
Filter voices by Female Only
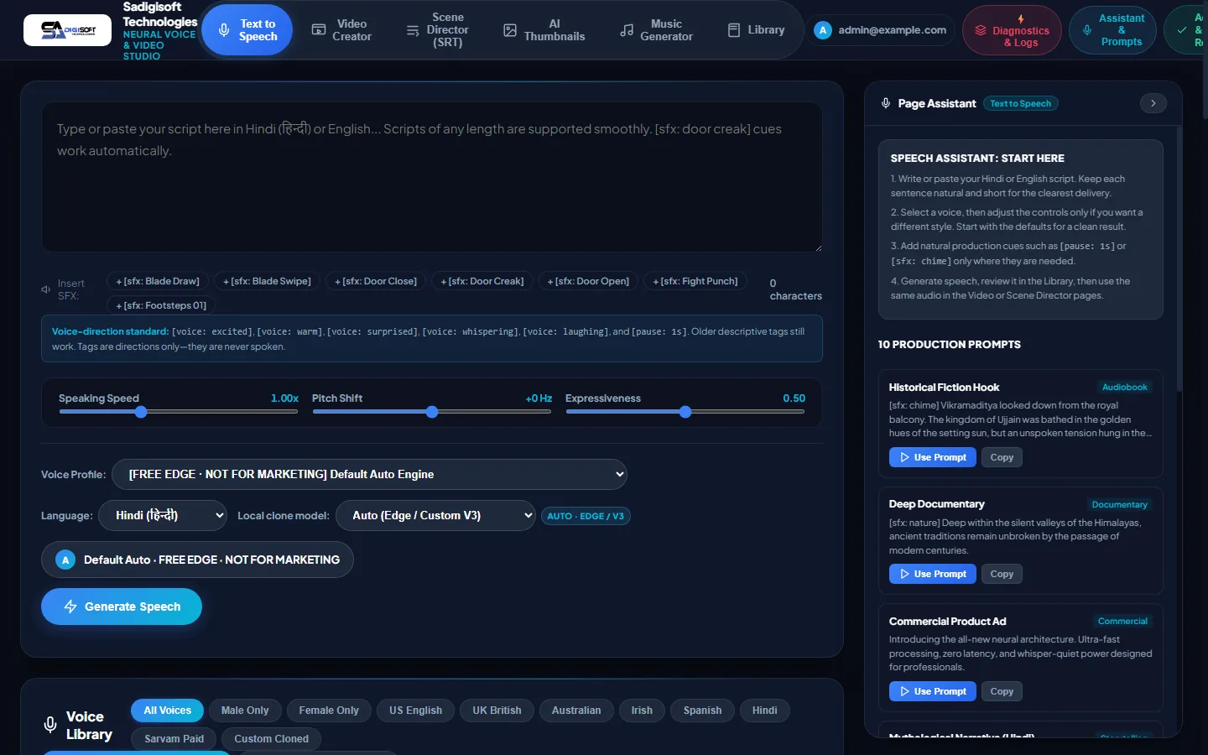(329, 711)
